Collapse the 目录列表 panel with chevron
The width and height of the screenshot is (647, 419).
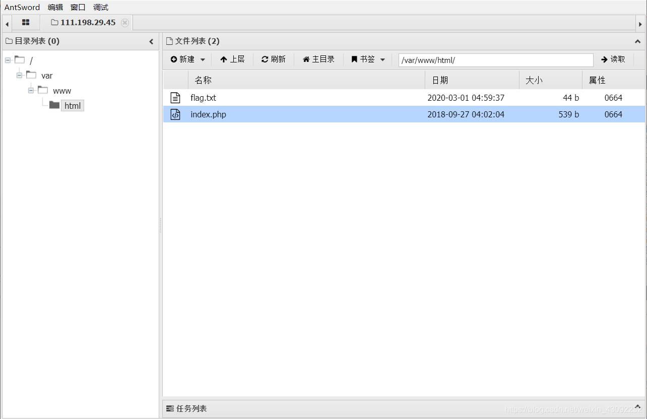click(x=151, y=42)
